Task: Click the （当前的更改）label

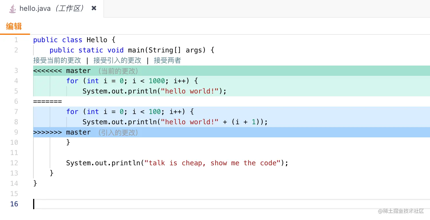Action: coord(118,71)
